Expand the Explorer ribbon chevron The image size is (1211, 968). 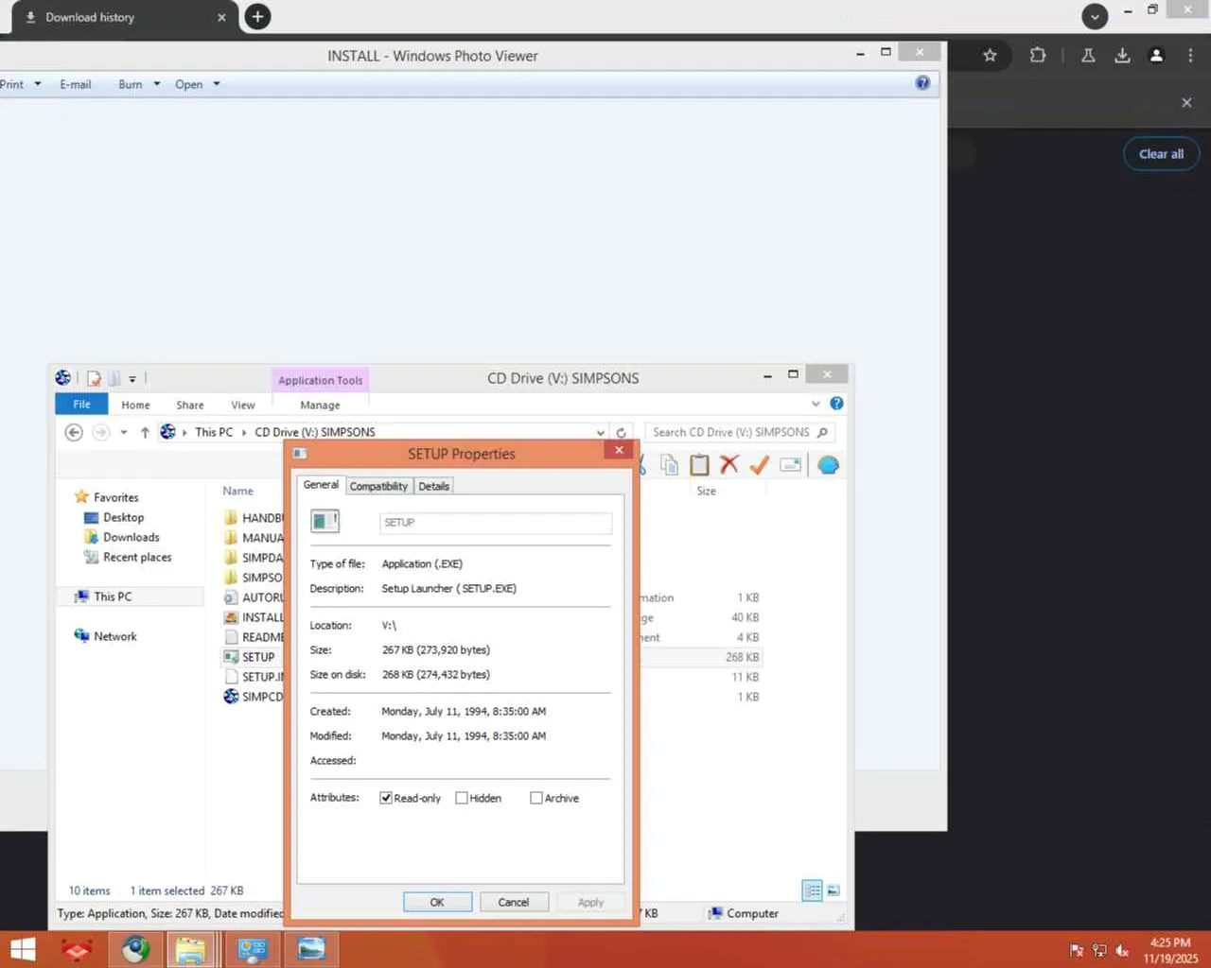816,404
